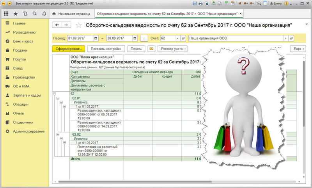Open print preview magnifier icon in title bar
The height and width of the screenshot is (188, 312).
(207, 4)
